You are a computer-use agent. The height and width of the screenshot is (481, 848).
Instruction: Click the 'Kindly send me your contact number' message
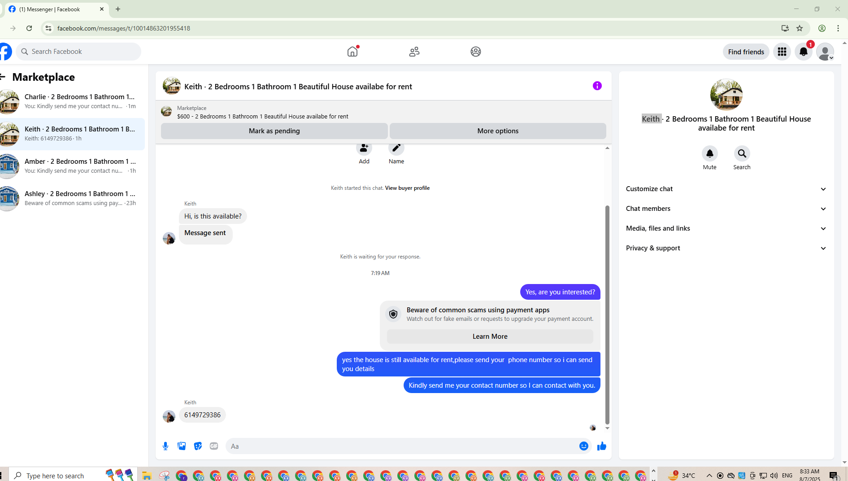point(502,385)
